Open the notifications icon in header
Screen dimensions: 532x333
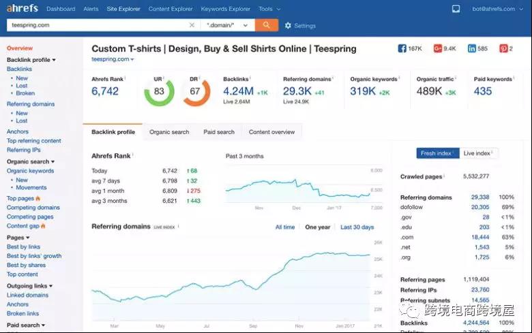[x=456, y=9]
